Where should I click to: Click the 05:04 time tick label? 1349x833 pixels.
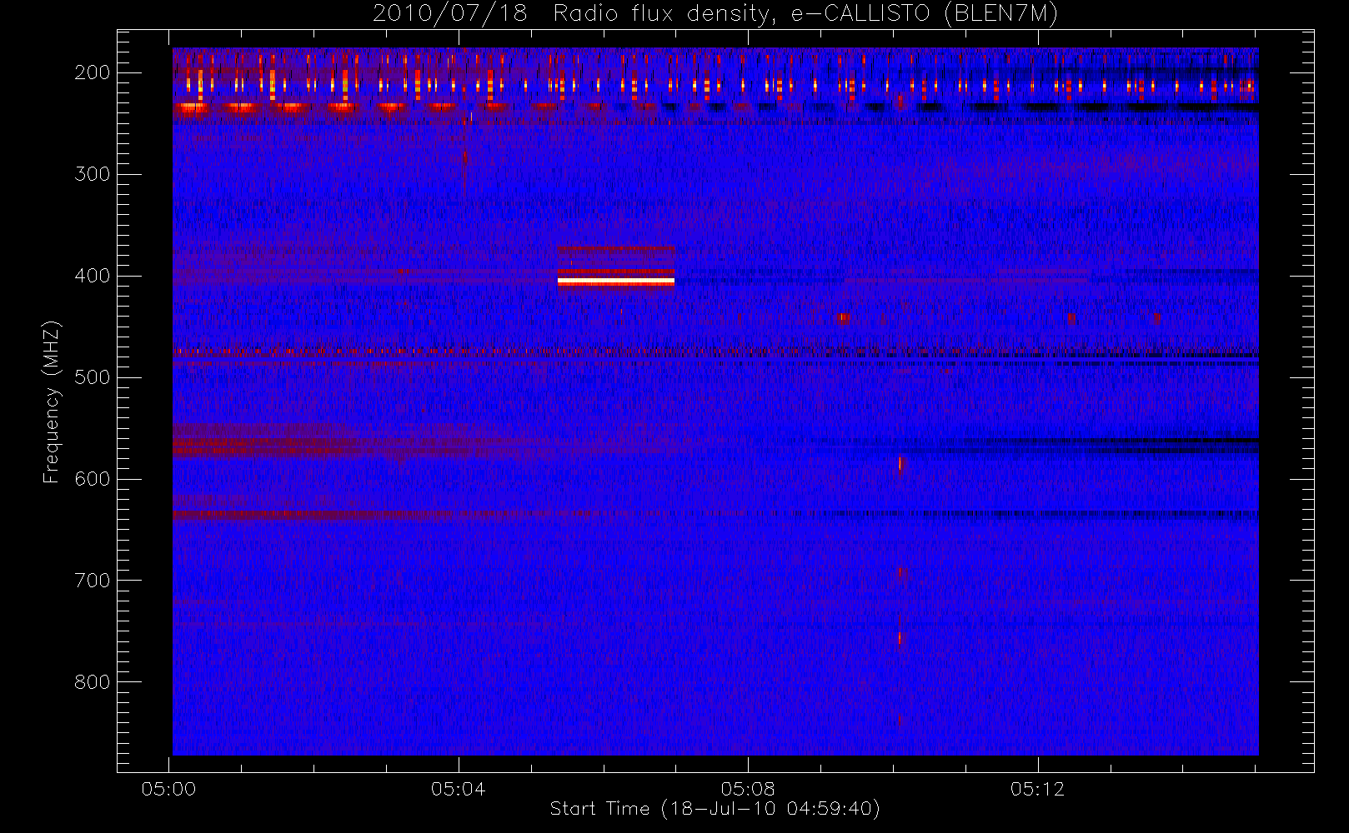coord(459,789)
